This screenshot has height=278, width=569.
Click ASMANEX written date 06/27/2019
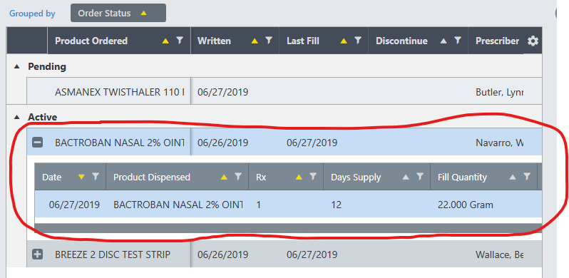pyautogui.click(x=222, y=92)
